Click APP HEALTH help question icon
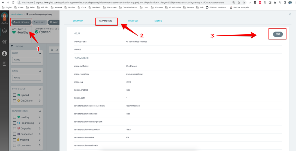Viewport: 296px width, 151px height. [25, 29]
